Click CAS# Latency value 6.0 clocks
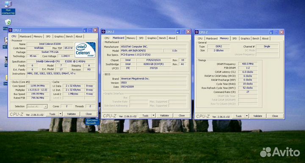Viewport: 305px width, 163px height. click(248, 72)
